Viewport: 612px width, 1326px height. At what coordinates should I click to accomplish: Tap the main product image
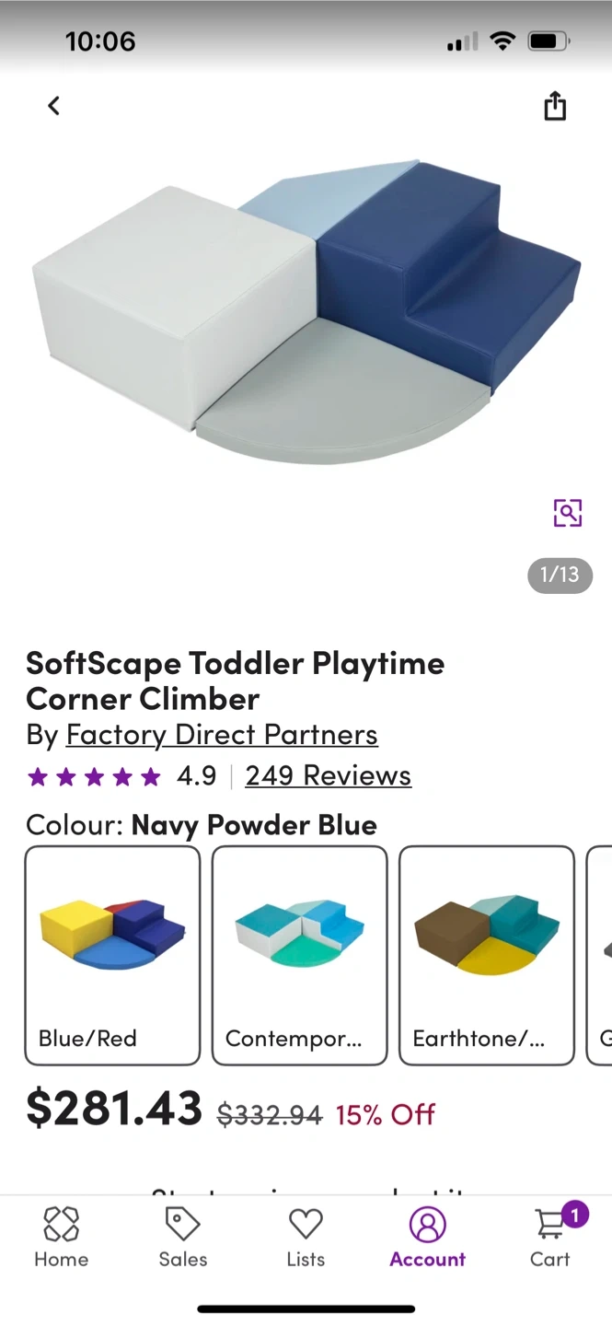point(306,313)
